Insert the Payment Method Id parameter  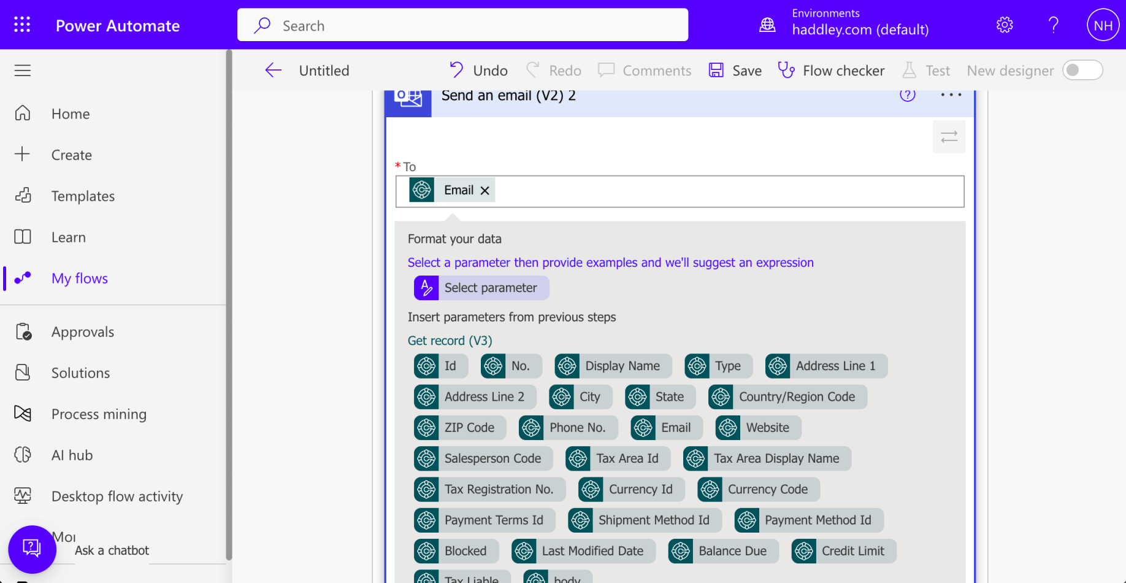tap(809, 520)
